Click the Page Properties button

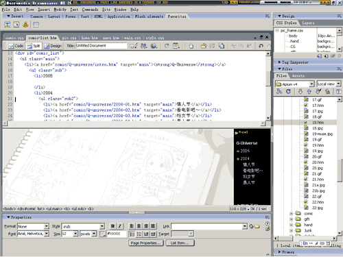tap(146, 243)
